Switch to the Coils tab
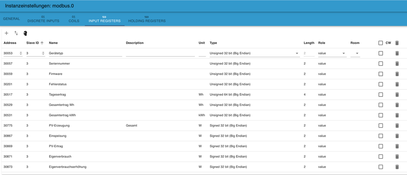Screen dimensions: 407x175 coord(74,19)
